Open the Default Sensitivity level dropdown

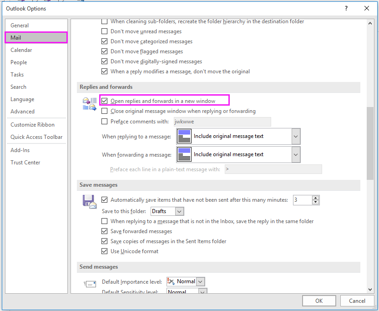point(202,291)
